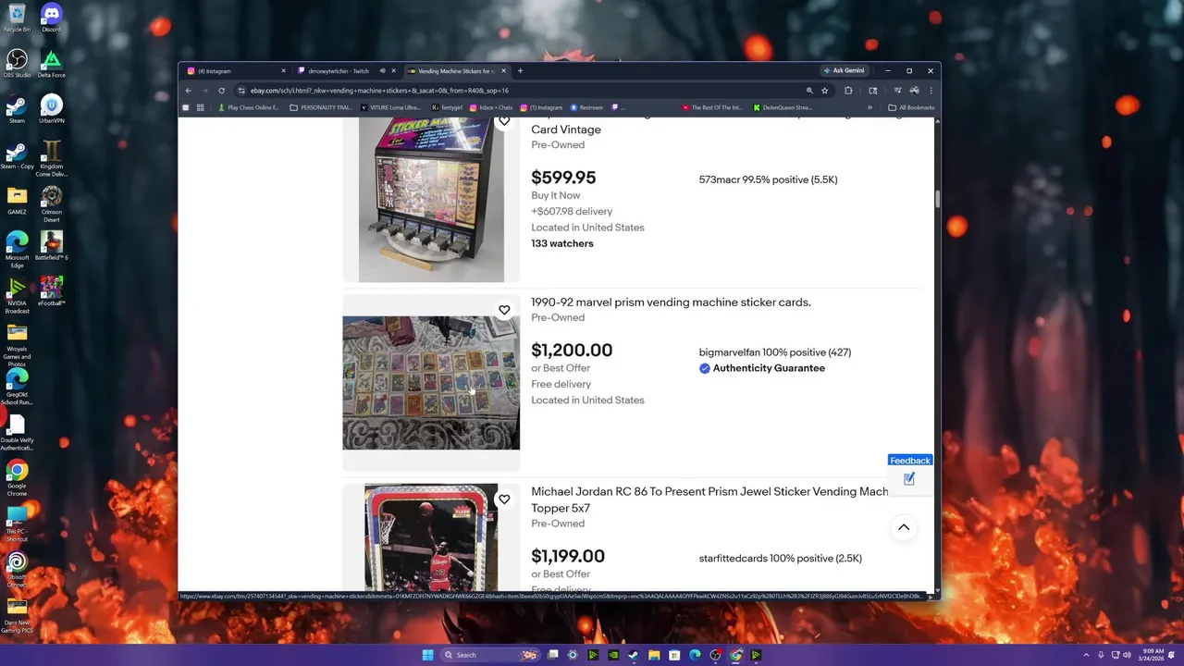Open the taskbar clock showing 9:09 AM
Screen dimensions: 1184x666
[1151, 655]
